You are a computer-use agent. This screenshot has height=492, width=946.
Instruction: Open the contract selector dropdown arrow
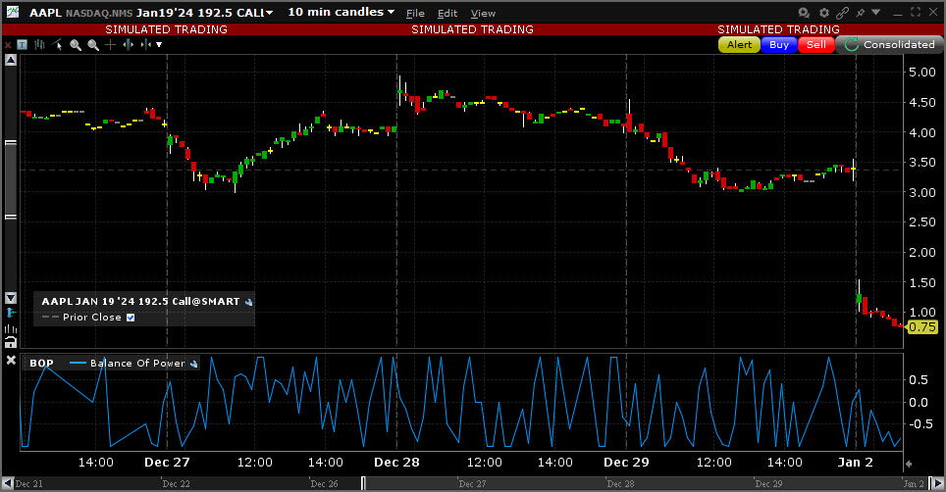[x=269, y=13]
